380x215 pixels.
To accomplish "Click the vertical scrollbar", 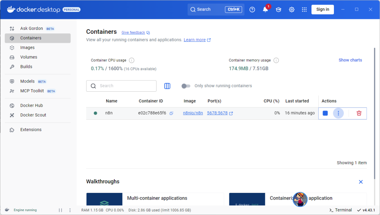I will (x=374, y=114).
